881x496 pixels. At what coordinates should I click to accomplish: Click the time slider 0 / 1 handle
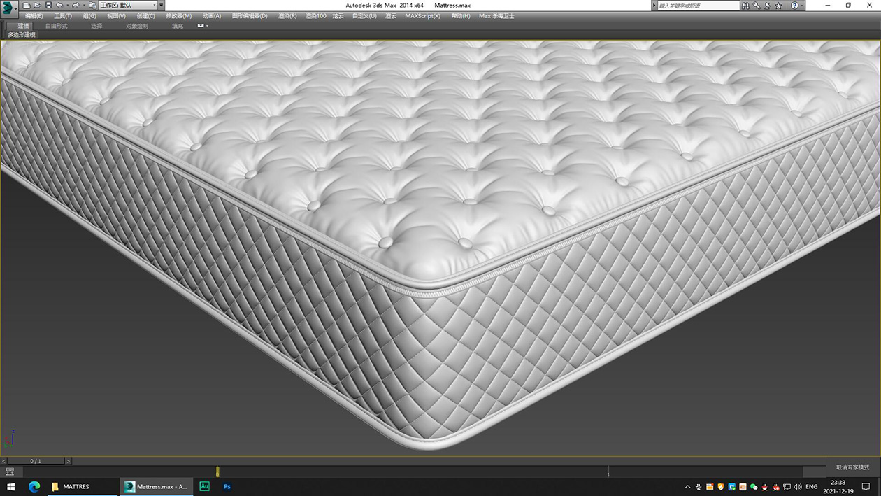[x=36, y=461]
